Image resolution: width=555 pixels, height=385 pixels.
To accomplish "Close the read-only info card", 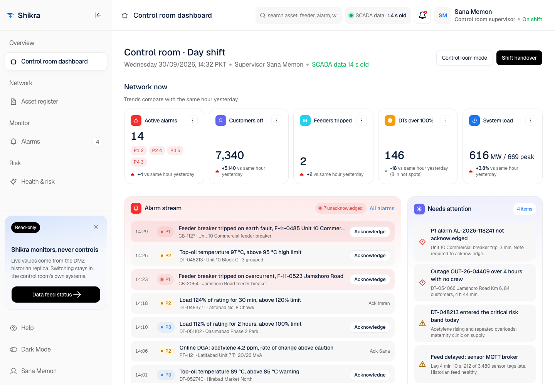I will [96, 227].
